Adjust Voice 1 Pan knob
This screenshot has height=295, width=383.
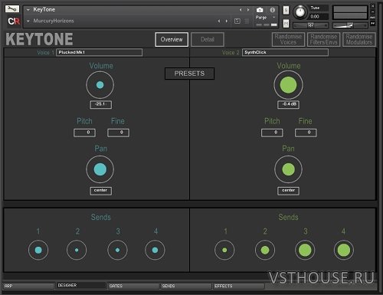click(100, 169)
